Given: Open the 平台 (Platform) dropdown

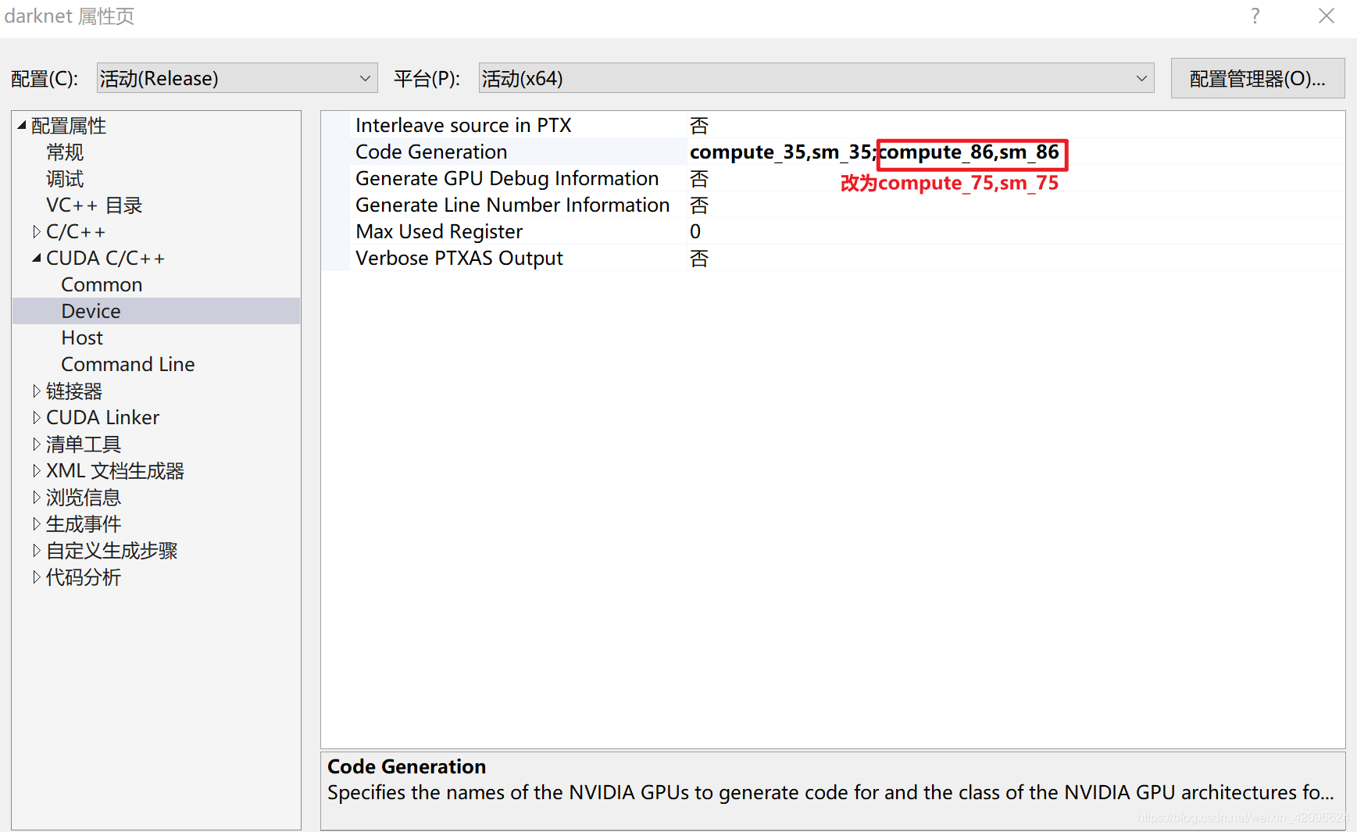Looking at the screenshot, I should point(816,78).
